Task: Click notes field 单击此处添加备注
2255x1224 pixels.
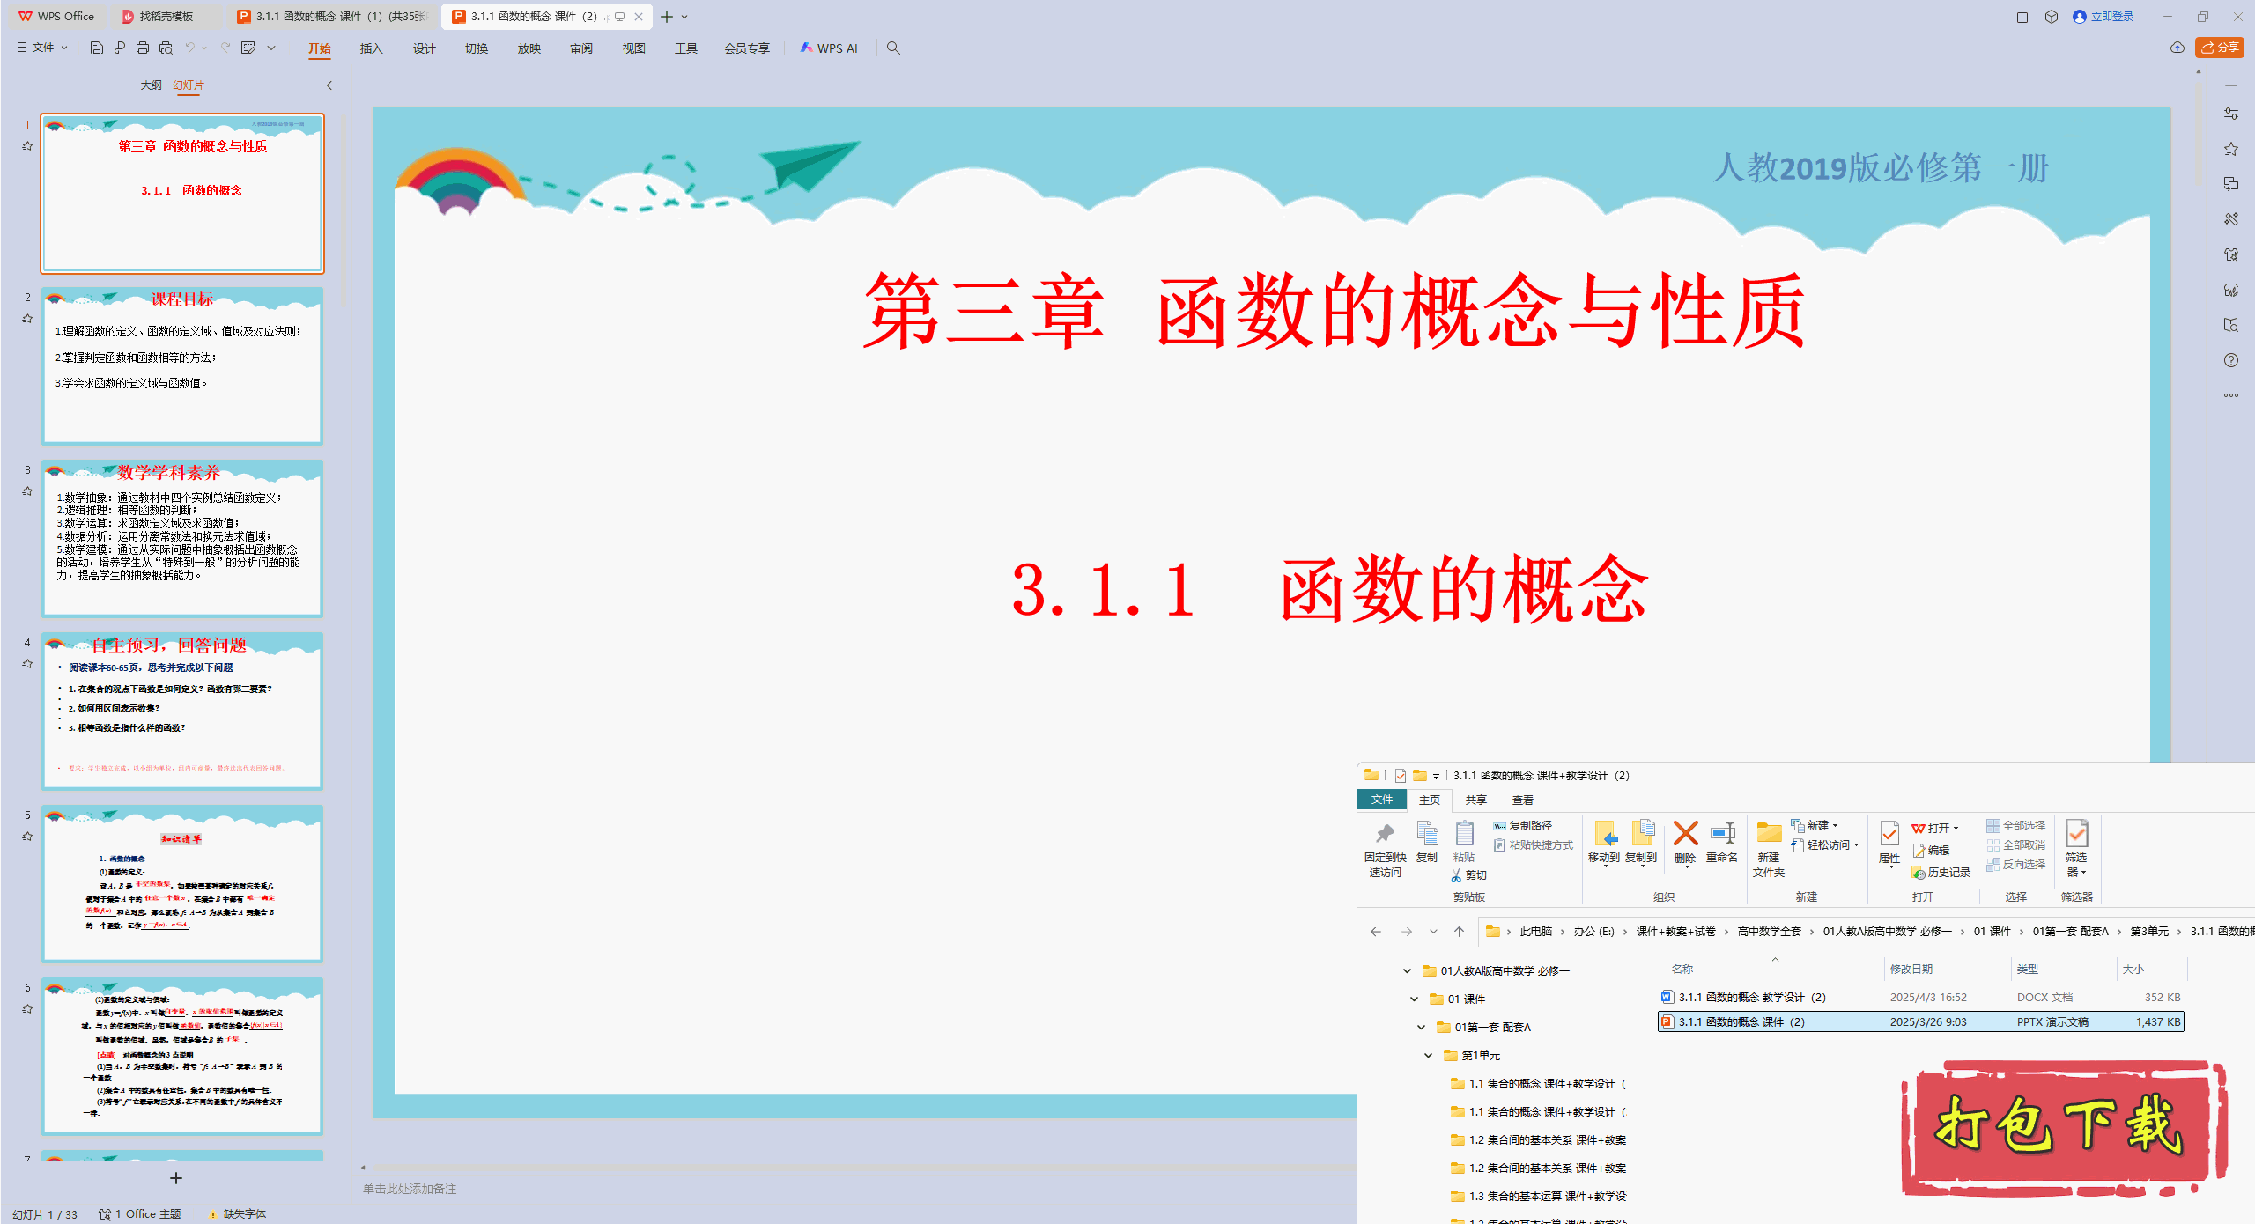Action: click(410, 1190)
